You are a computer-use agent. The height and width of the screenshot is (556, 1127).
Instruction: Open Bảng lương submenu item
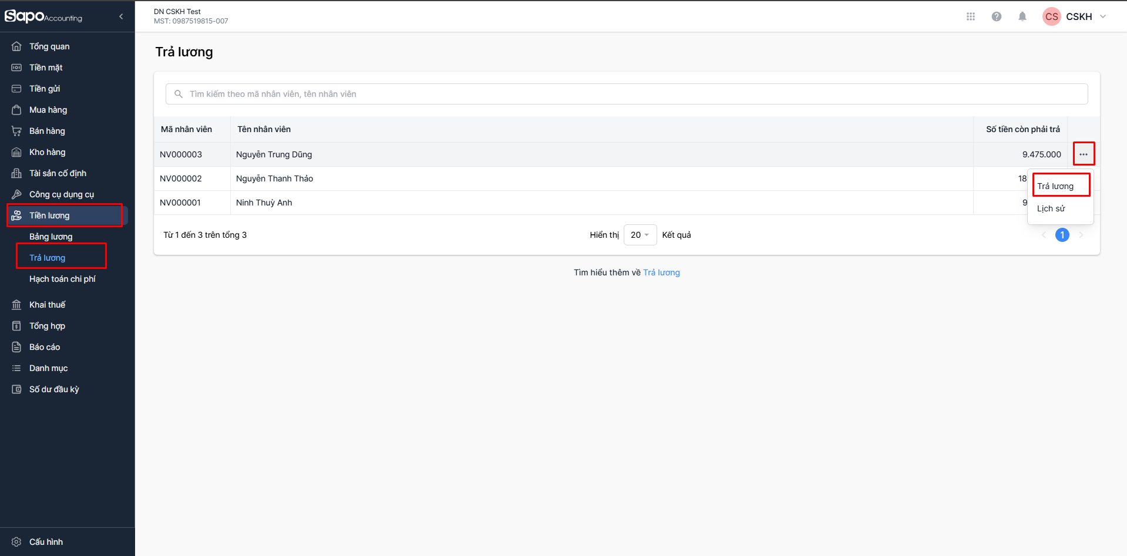[51, 237]
